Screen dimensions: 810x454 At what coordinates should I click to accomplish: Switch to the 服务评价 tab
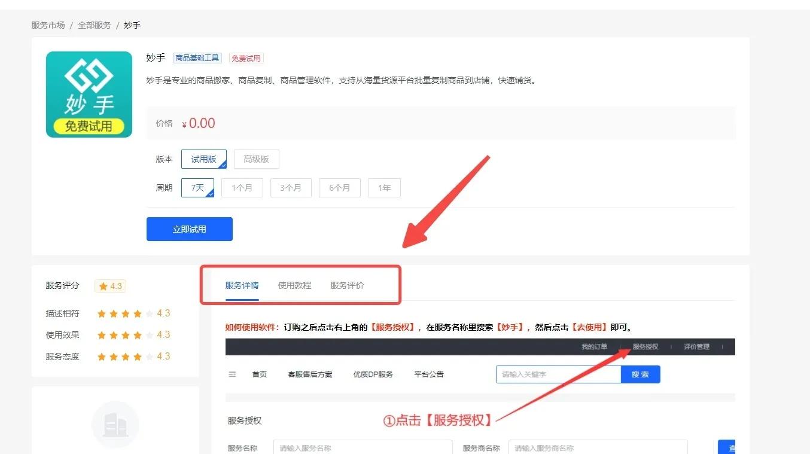(x=348, y=285)
